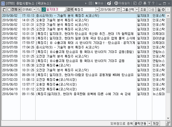Image resolution: width=172 pixels, height=127 pixels.
Task: Click the stock code field 019540
Action: (27, 10)
